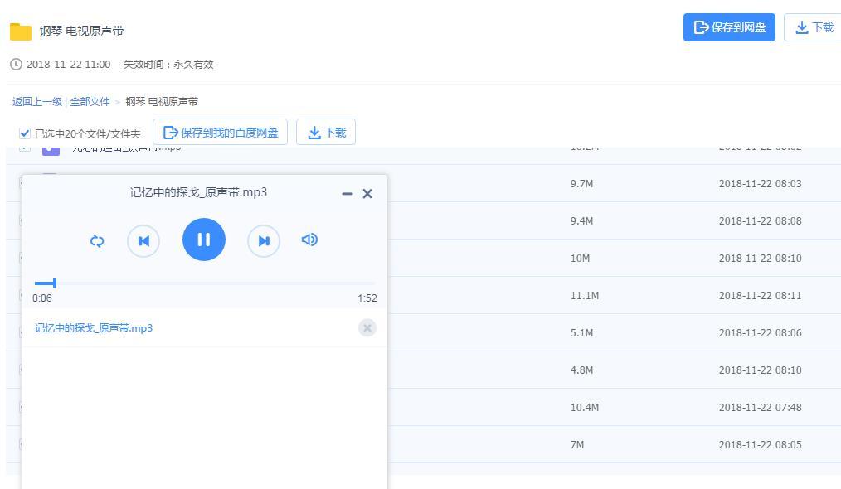This screenshot has height=489, width=841.
Task: Uncheck the 已选中20个文件 select-all checkbox
Action: tap(25, 133)
